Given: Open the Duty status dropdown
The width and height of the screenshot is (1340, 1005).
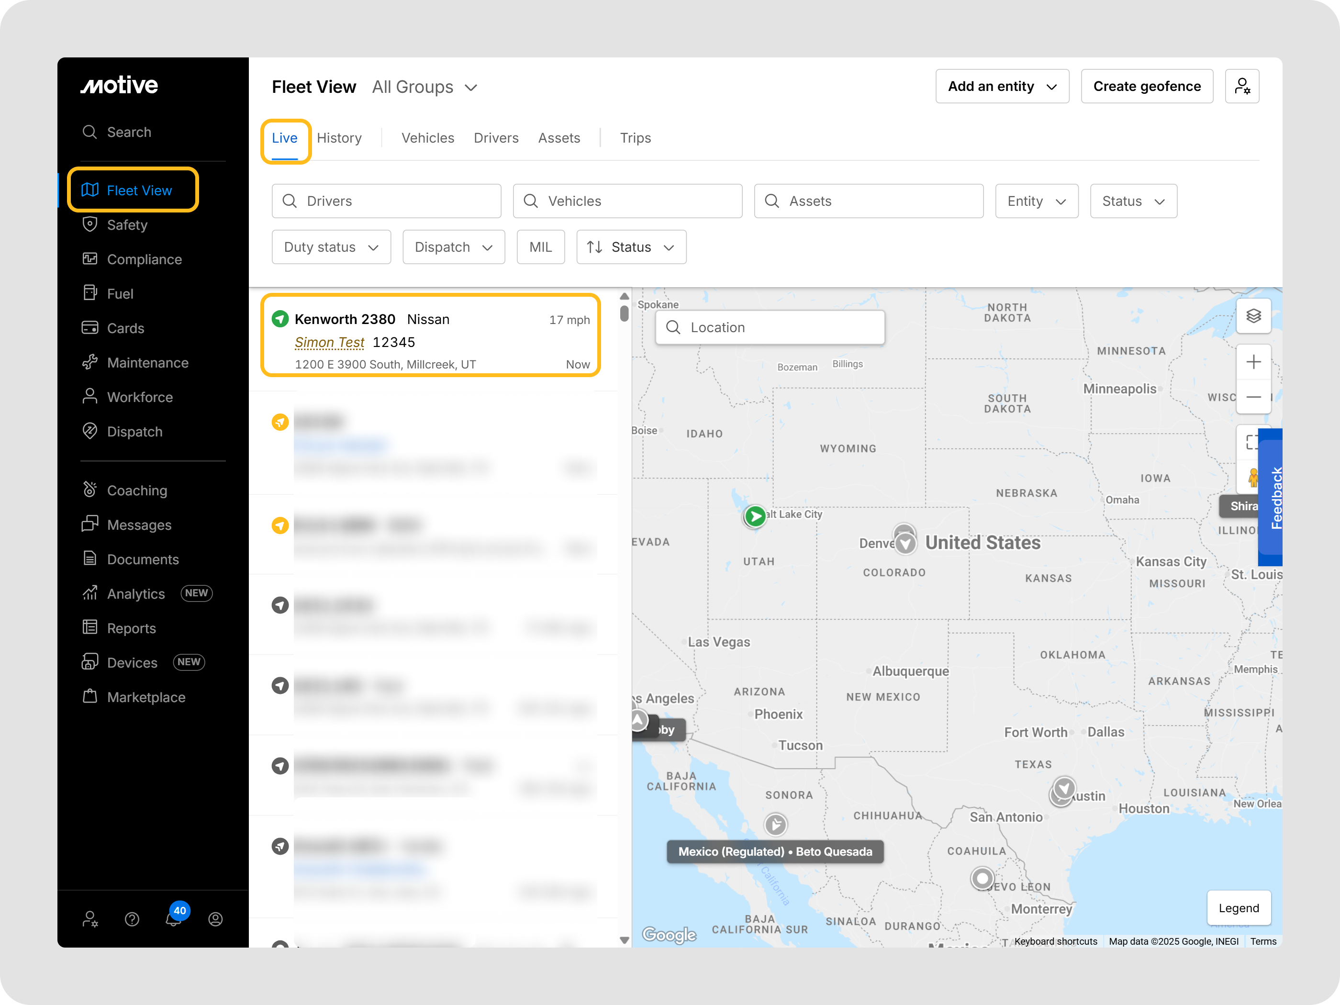Looking at the screenshot, I should click(x=331, y=246).
